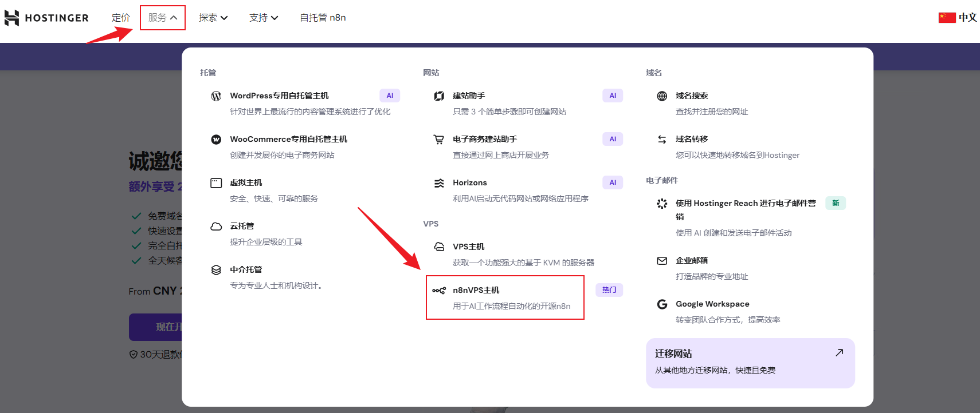This screenshot has width=980, height=413.
Task: Click the Google Workspace G icon
Action: point(662,304)
